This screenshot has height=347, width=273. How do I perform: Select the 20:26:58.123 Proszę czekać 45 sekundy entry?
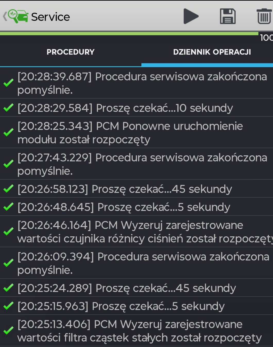[x=125, y=189]
